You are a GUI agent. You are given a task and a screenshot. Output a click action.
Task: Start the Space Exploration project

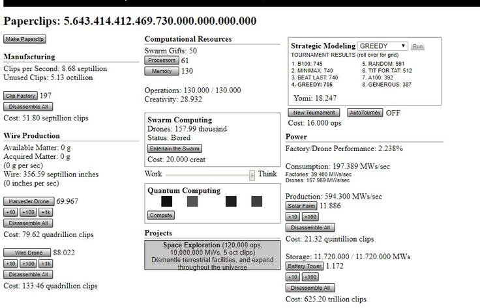click(213, 255)
